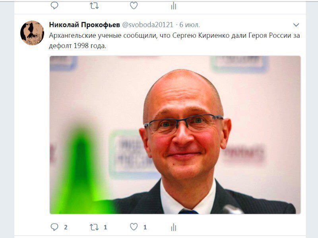The width and height of the screenshot is (318, 238).
Task: Retweet Николай Прокофьев's tweet
Action: [94, 227]
